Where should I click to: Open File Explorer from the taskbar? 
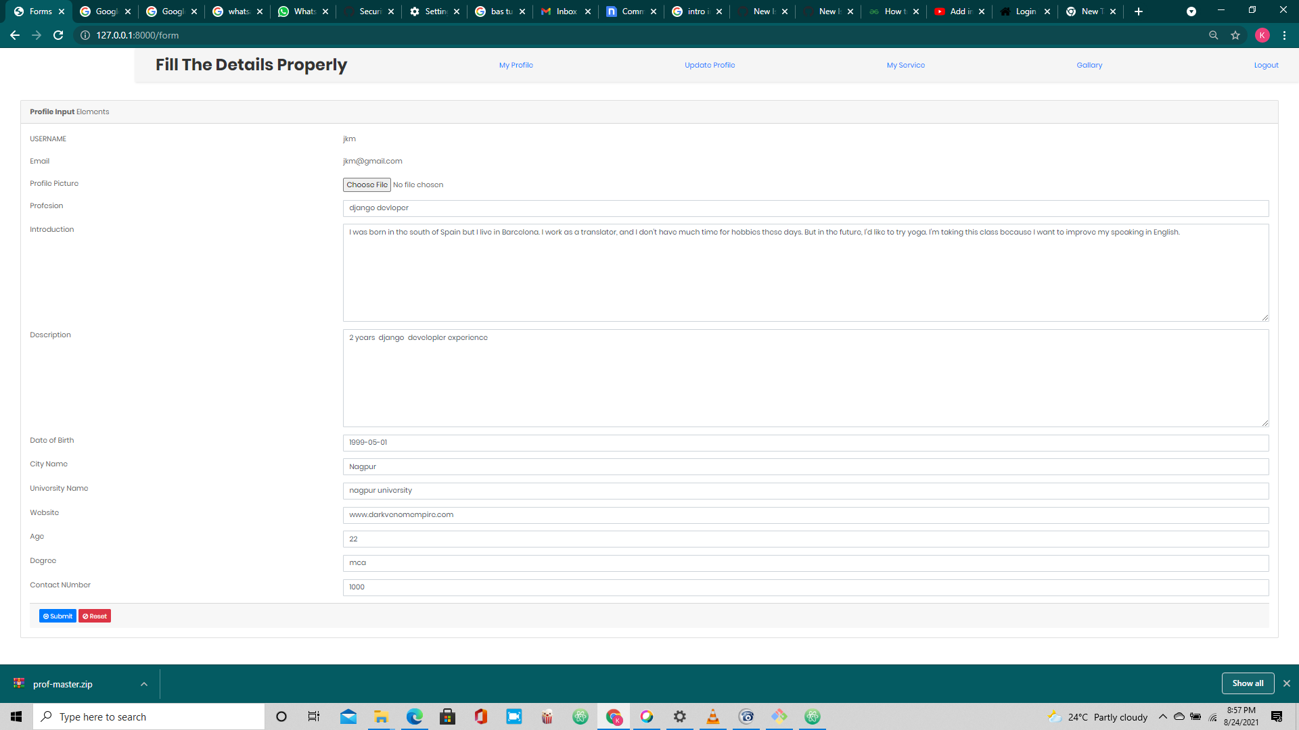pos(381,716)
